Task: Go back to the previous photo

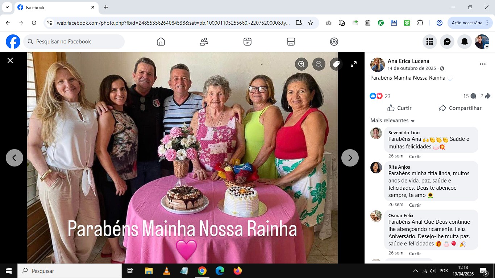Action: pyautogui.click(x=14, y=158)
